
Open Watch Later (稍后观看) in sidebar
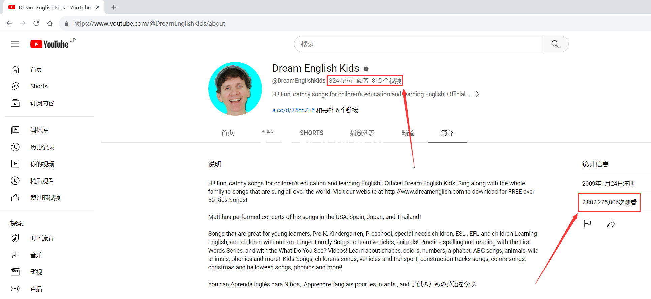click(42, 181)
